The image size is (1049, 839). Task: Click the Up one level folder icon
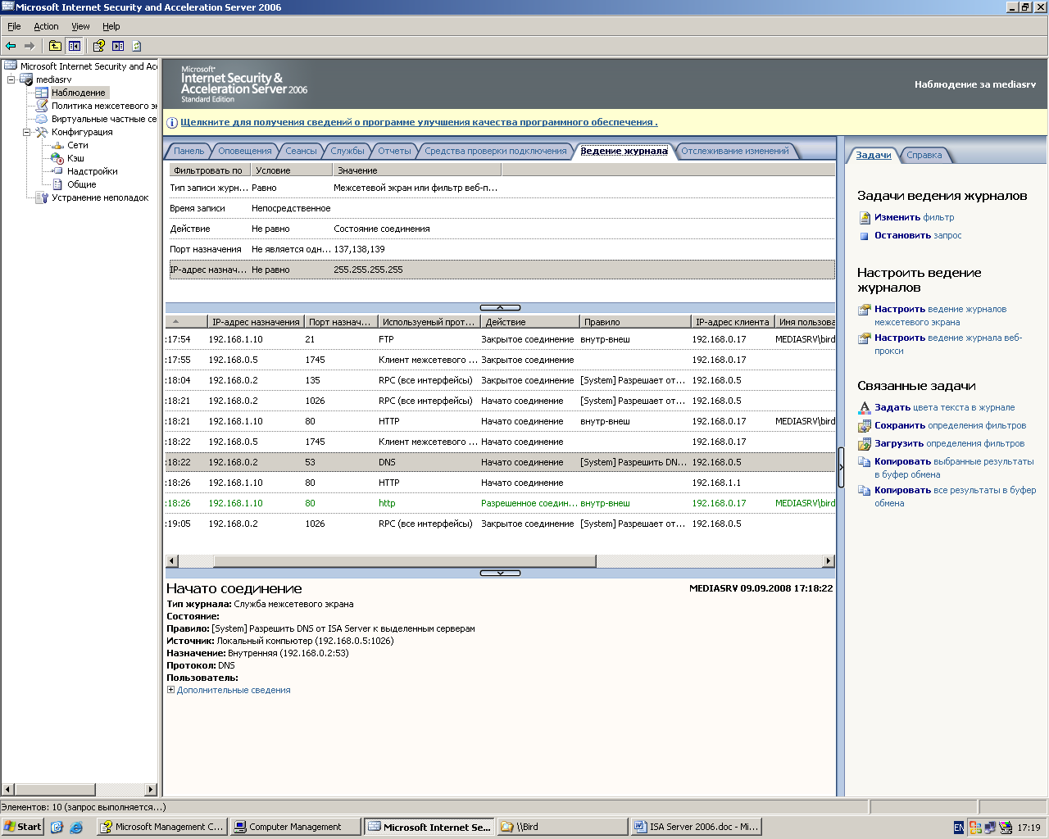pyautogui.click(x=55, y=46)
